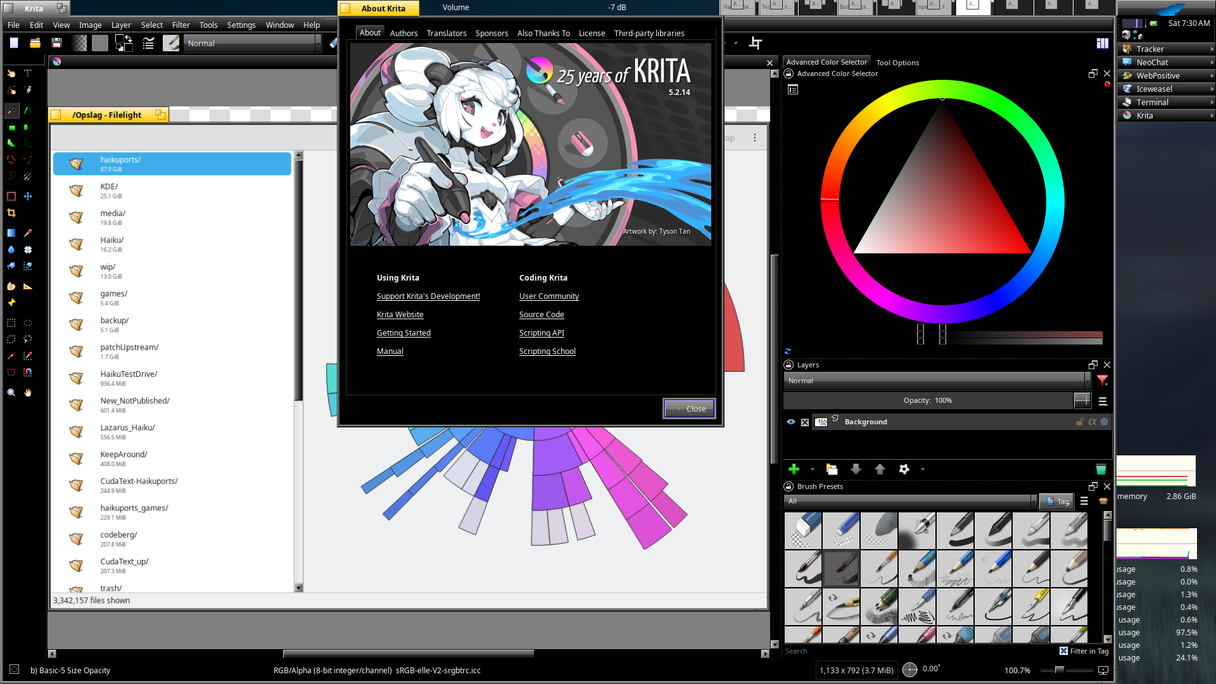Image resolution: width=1216 pixels, height=684 pixels.
Task: Select the Gradient tool
Action: point(11,233)
